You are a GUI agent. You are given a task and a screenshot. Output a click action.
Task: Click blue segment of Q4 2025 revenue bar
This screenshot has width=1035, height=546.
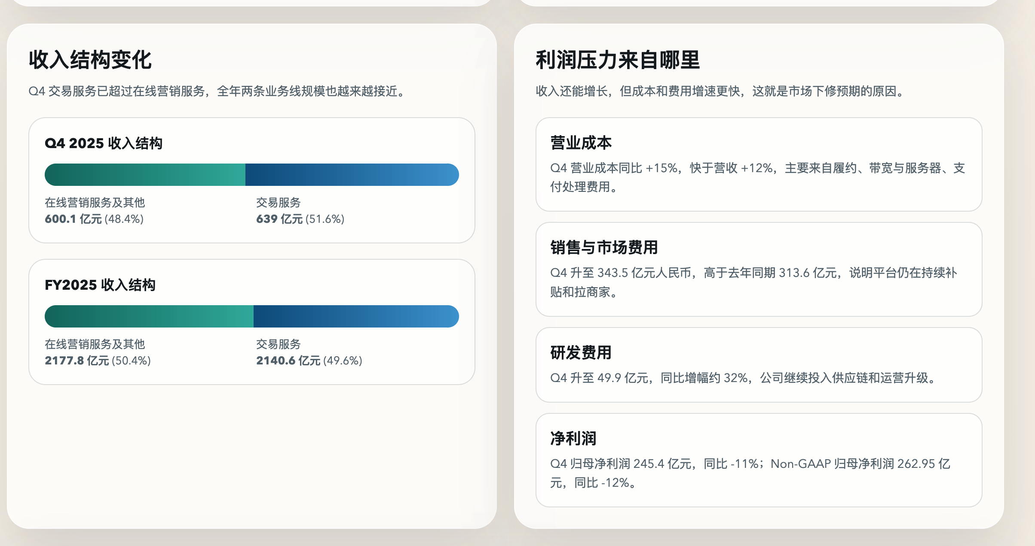point(352,175)
